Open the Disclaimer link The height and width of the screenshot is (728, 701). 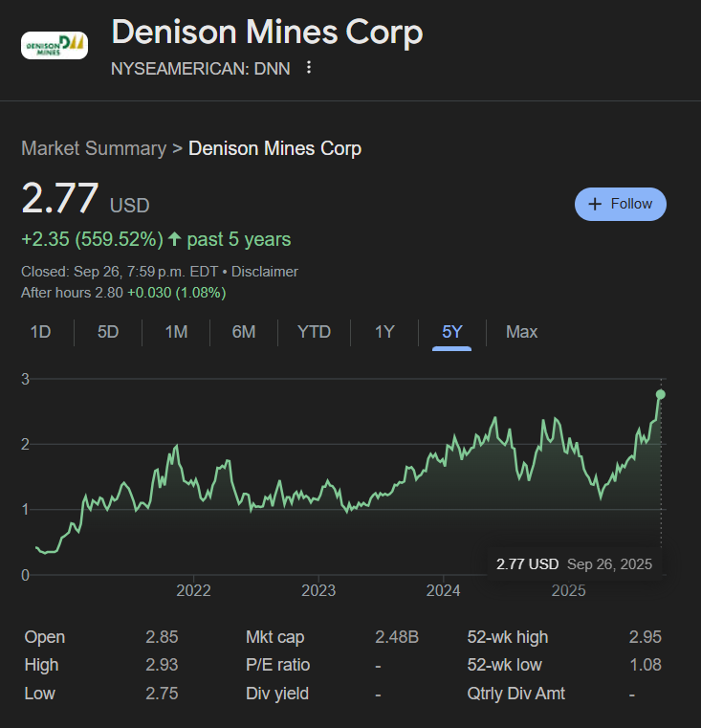(265, 272)
